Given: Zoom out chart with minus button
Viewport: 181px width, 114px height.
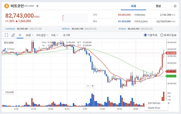Looking at the screenshot, I should point(88,86).
